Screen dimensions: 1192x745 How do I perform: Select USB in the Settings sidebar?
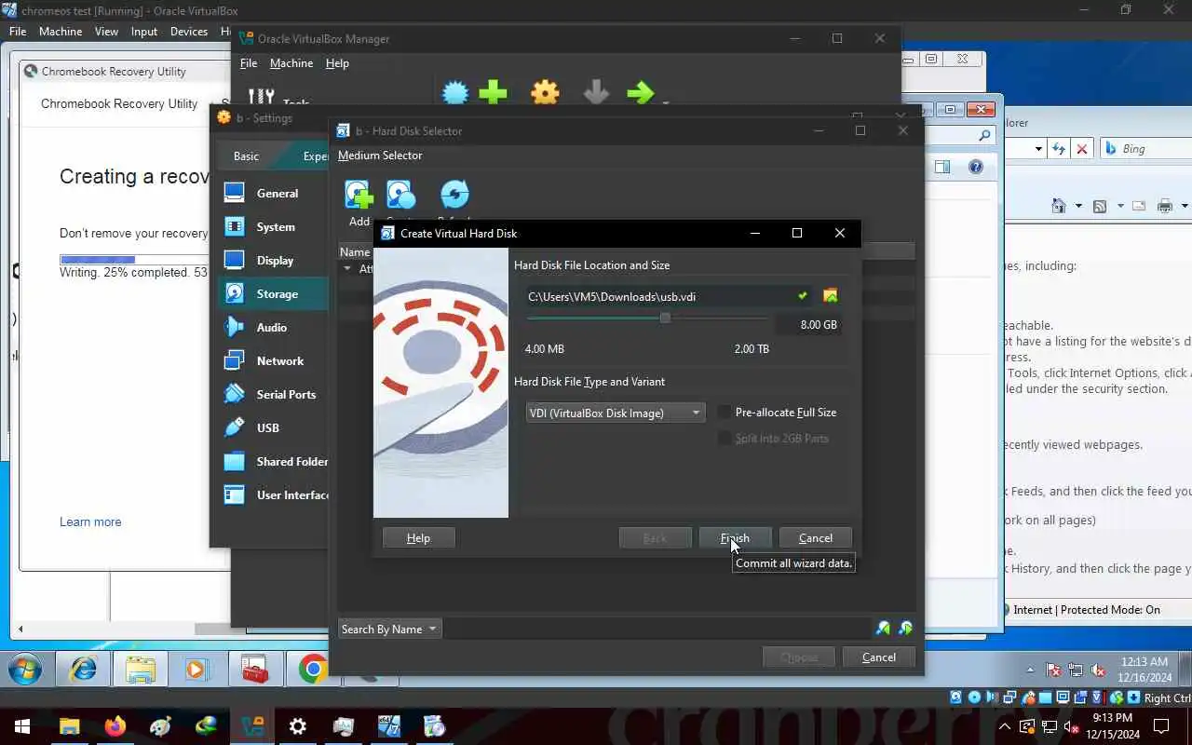[274, 427]
